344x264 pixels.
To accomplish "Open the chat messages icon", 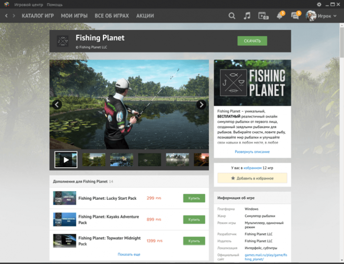I will pyautogui.click(x=295, y=16).
